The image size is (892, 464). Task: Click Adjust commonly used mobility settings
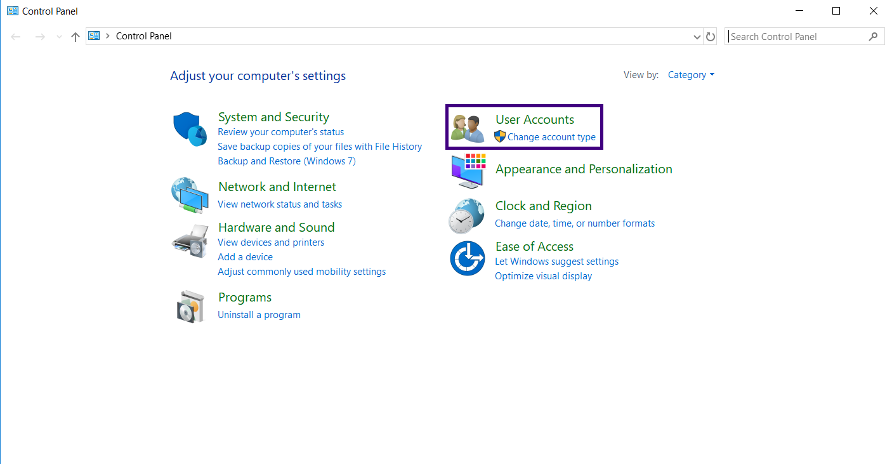point(302,272)
